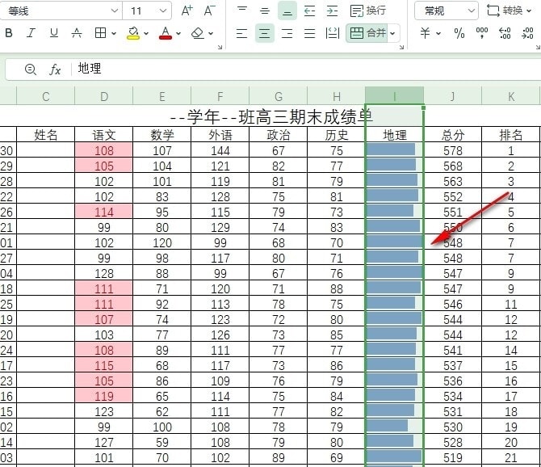Toggle bottom vertical alignment
Screen dimensions: 541x467
(x=287, y=11)
